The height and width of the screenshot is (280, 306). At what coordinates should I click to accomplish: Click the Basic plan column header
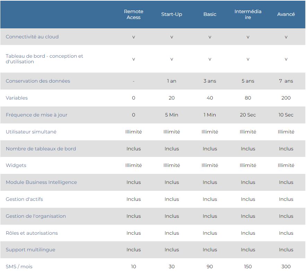click(210, 15)
